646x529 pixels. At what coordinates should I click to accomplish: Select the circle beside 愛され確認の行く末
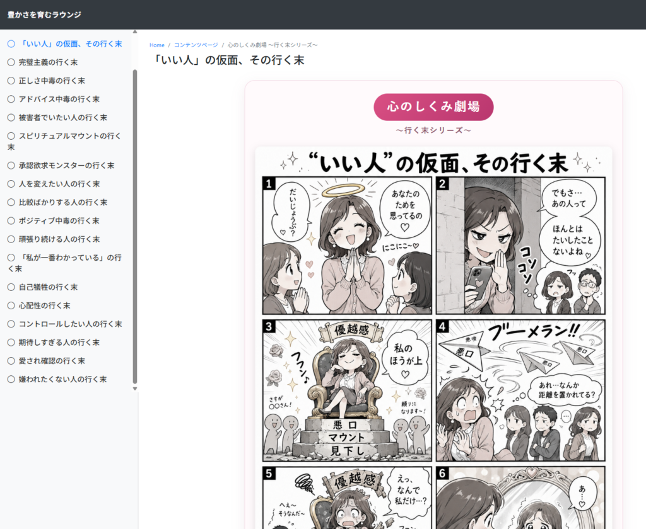11,361
